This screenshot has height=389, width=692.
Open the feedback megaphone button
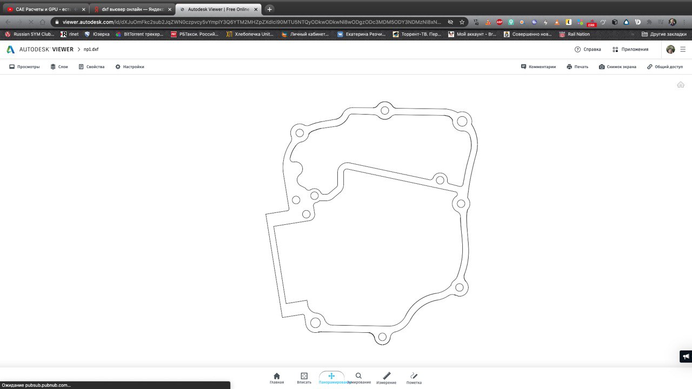686,357
